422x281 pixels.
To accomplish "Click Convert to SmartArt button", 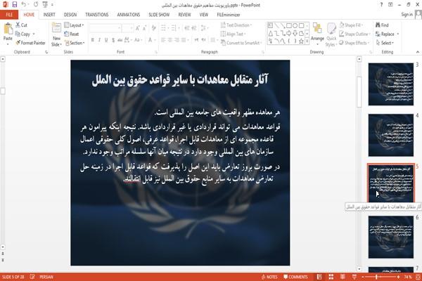I will pos(241,43).
